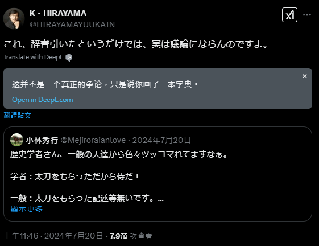Open the three-dot more options menu

(307, 15)
